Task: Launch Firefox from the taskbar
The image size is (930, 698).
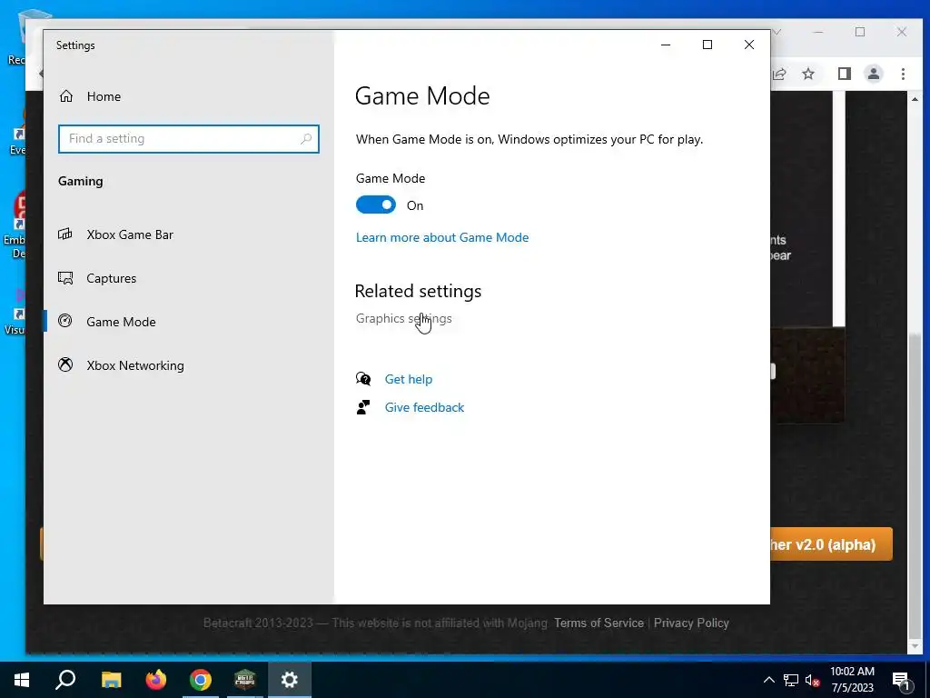Action: (x=156, y=680)
